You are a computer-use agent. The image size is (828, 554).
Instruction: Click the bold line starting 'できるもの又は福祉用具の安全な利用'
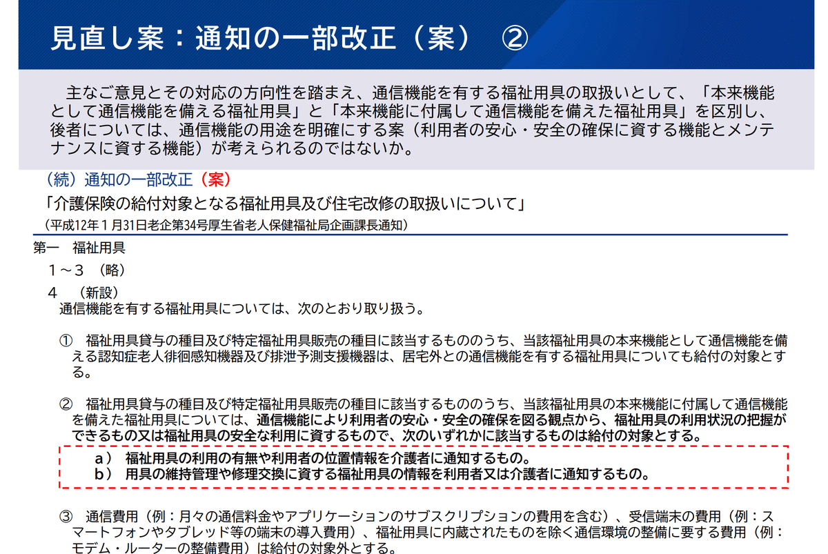[387, 436]
